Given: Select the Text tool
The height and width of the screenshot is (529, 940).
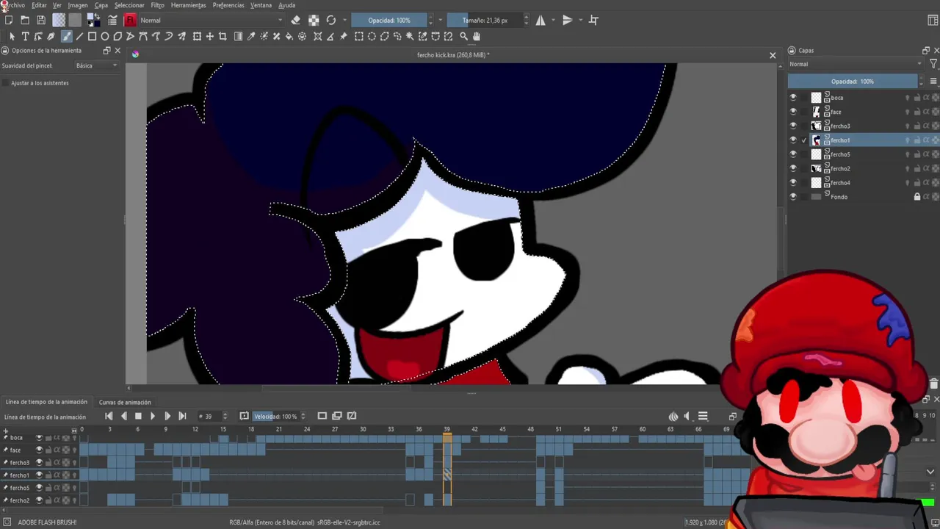Looking at the screenshot, I should coord(25,36).
